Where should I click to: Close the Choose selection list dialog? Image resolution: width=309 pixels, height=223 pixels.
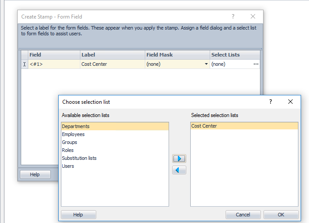290,102
